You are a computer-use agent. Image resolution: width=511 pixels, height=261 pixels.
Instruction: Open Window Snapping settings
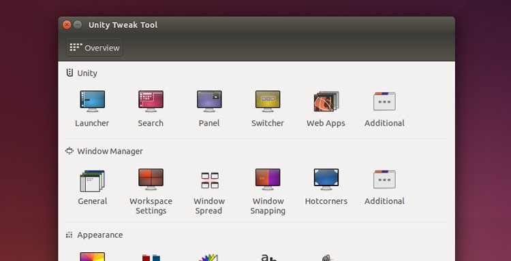click(268, 179)
